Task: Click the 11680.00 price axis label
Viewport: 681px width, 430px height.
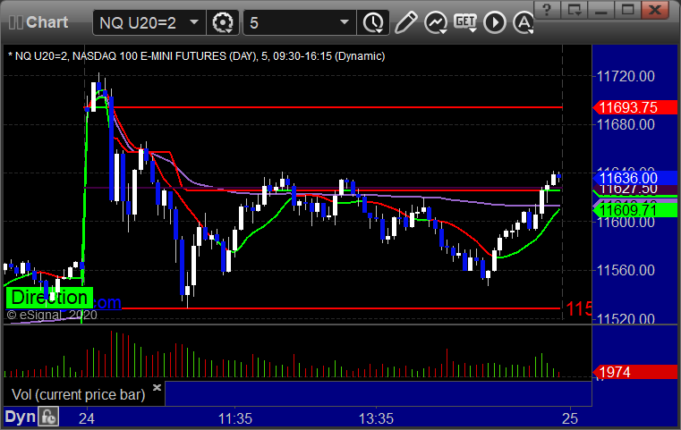Action: (x=626, y=125)
